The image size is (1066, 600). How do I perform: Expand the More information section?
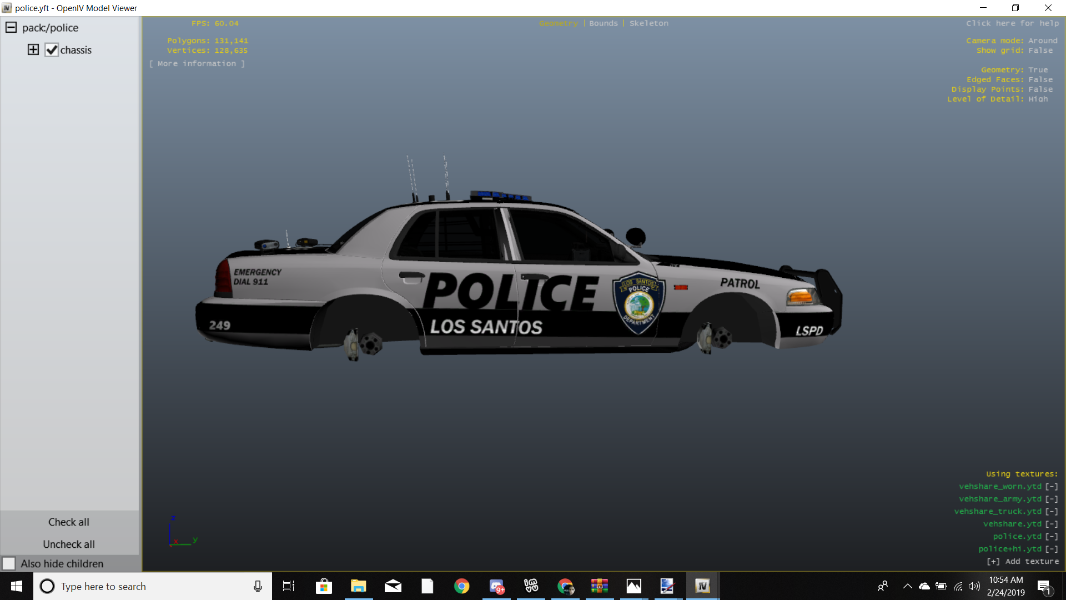click(x=197, y=64)
